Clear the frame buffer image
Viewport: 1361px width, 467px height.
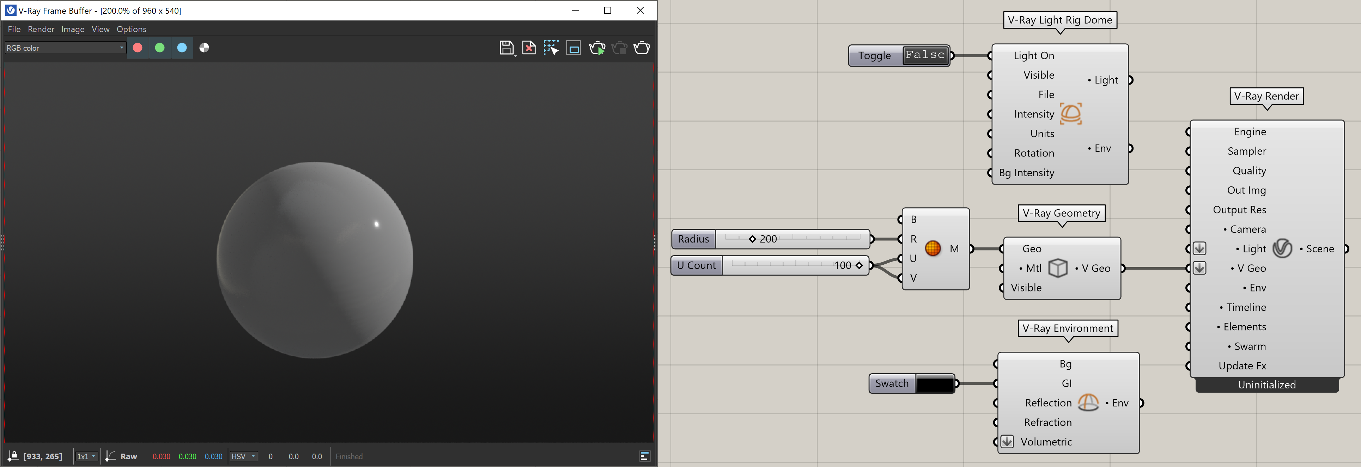coord(529,48)
